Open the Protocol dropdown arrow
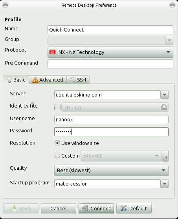 point(168,52)
